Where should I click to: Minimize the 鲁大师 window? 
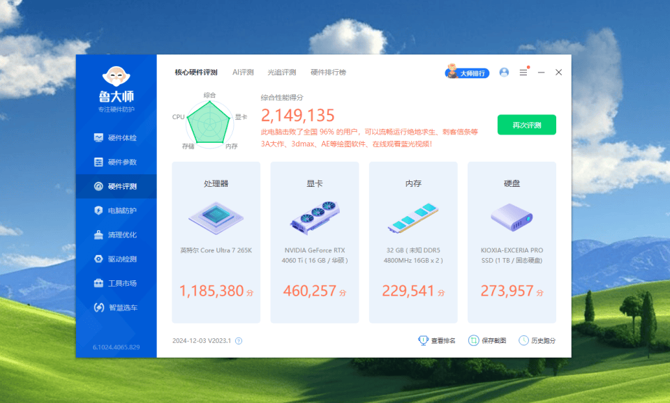[x=542, y=72]
